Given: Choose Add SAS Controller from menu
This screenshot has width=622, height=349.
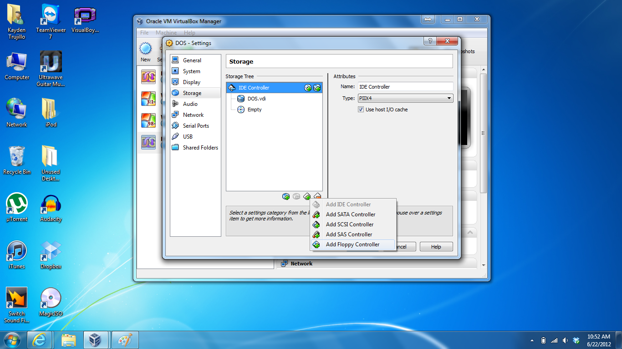Looking at the screenshot, I should pyautogui.click(x=353, y=234).
